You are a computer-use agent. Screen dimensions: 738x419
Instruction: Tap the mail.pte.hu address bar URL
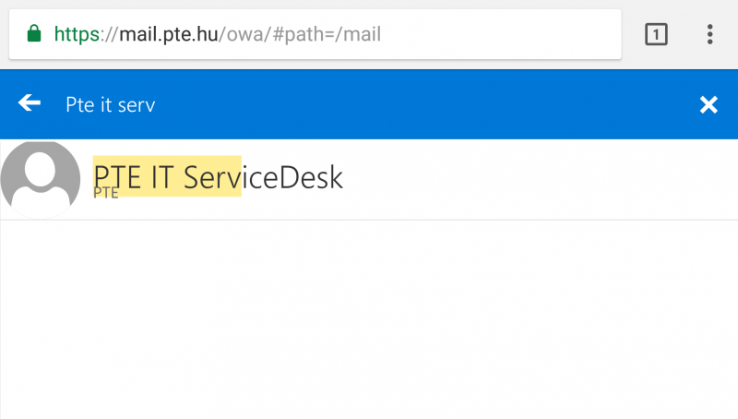[217, 34]
